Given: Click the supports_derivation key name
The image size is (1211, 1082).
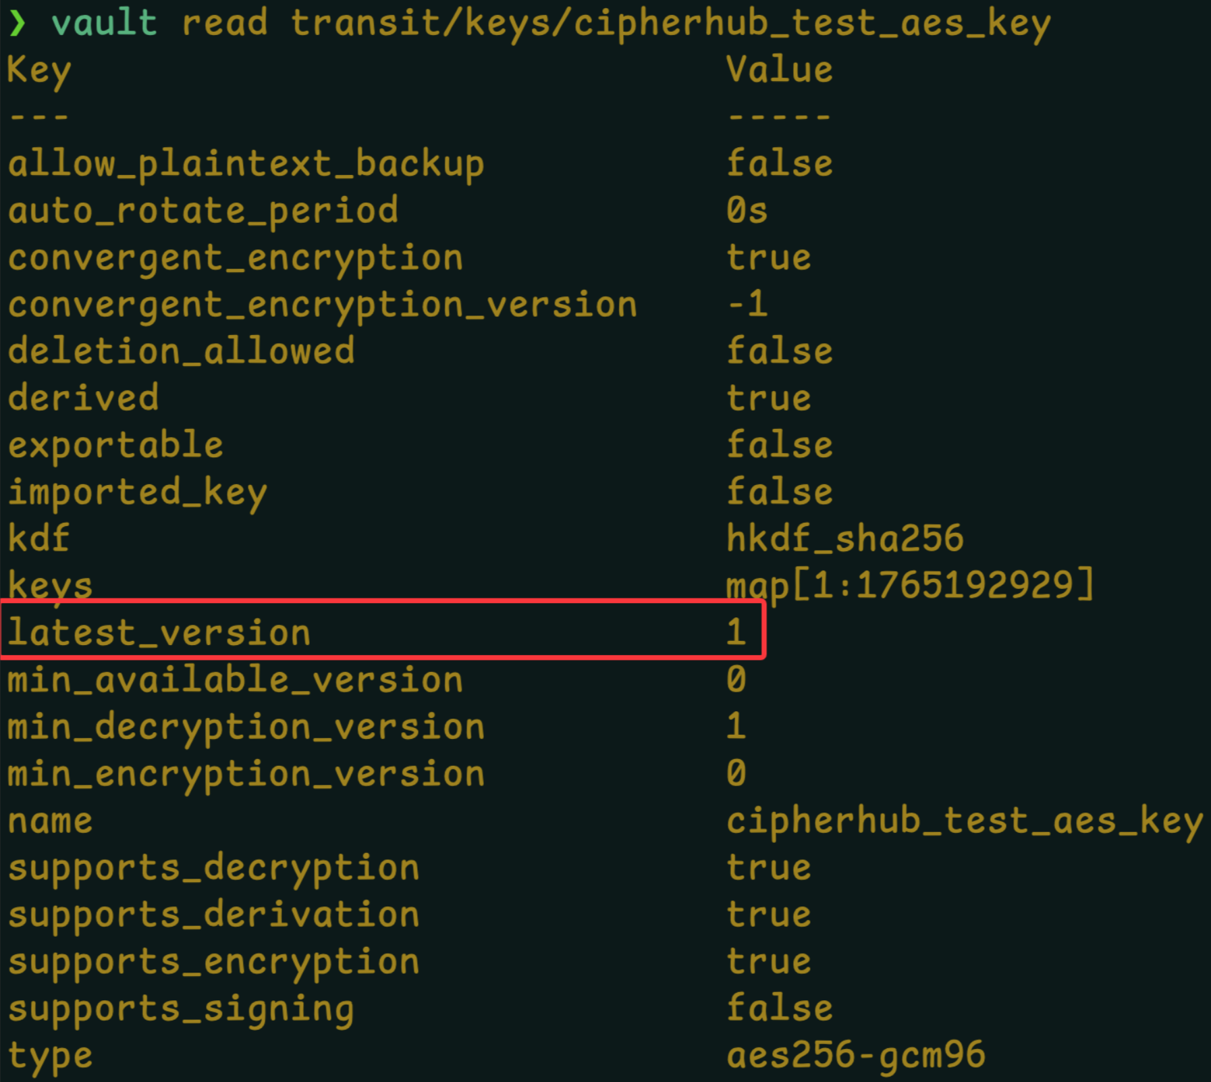Looking at the screenshot, I should point(213,916).
